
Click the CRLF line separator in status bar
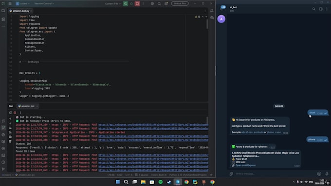click(120, 175)
